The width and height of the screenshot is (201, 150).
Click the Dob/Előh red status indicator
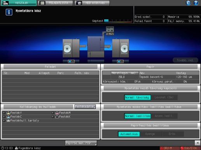pos(191,148)
